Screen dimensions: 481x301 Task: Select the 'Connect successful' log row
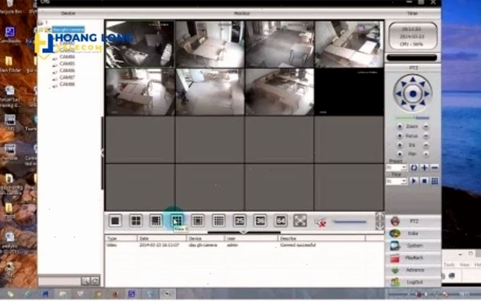tap(244, 245)
